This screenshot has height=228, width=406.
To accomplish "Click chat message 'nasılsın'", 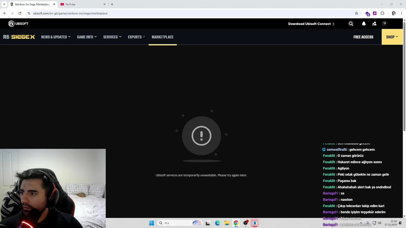I will click(346, 199).
